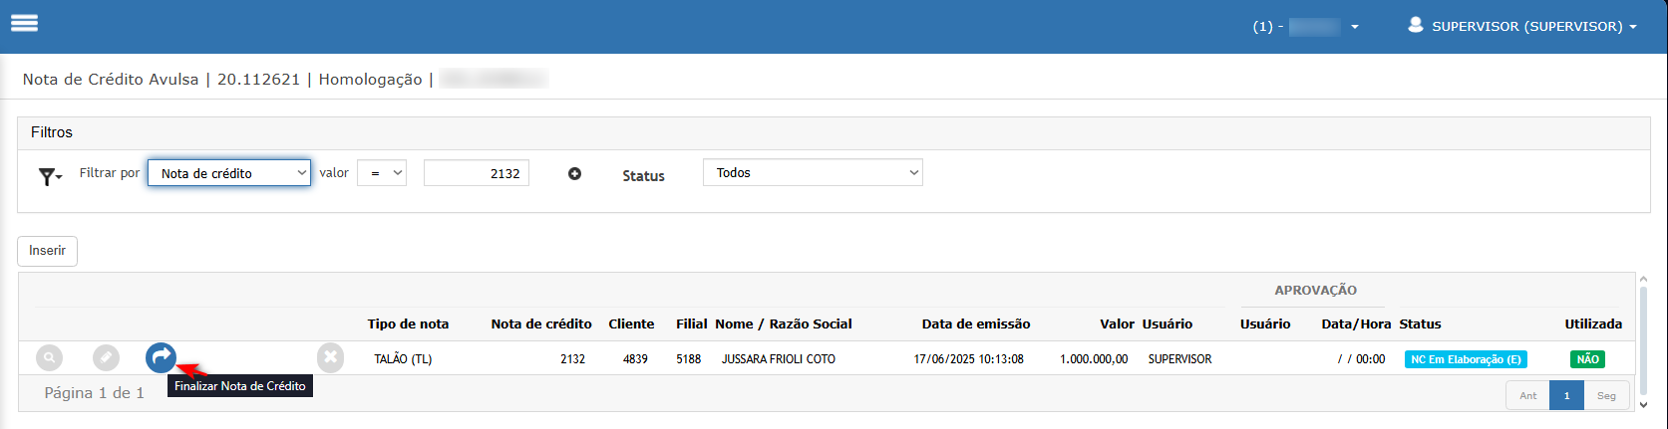The width and height of the screenshot is (1668, 429).
Task: Click the X delete icon in row 2132
Action: pyautogui.click(x=331, y=358)
